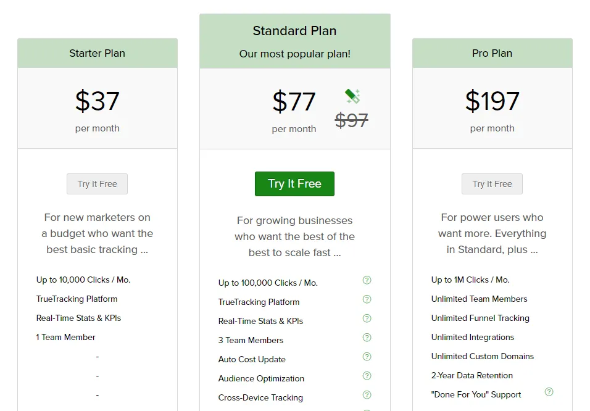Select the Pro Plan header
The image size is (590, 411).
(492, 53)
